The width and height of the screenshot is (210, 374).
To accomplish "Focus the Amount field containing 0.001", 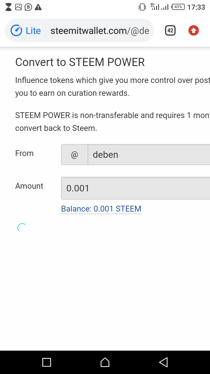I will (x=136, y=188).
